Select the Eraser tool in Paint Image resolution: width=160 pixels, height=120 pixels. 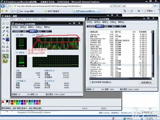click(x=4, y=28)
